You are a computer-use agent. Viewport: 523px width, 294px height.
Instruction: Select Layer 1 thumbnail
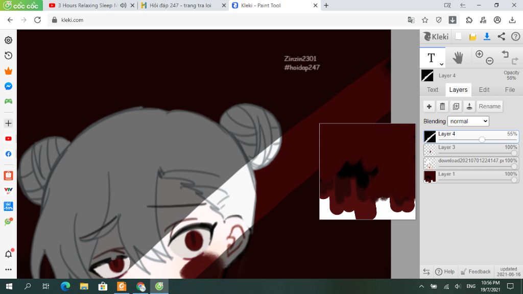[430, 177]
